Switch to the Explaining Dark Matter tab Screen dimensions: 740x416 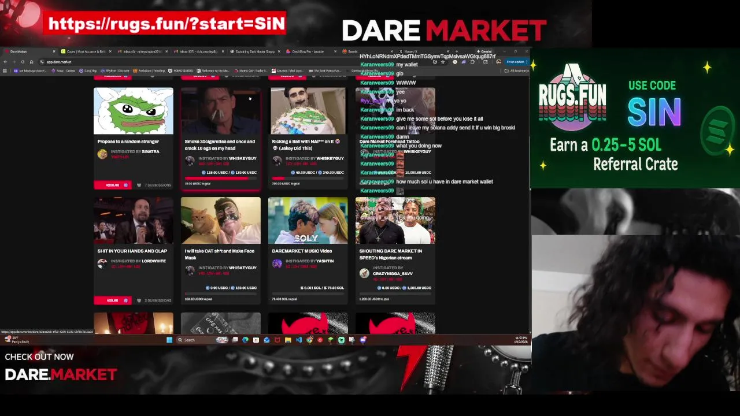tap(254, 51)
